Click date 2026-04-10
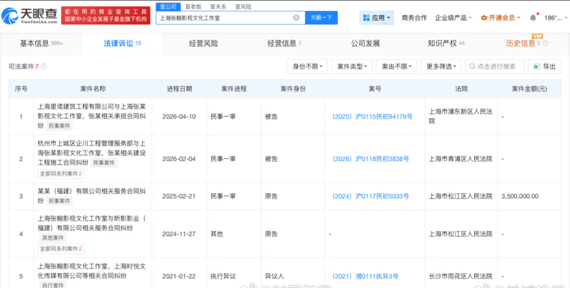Image resolution: width=570 pixels, height=288 pixels. [x=179, y=117]
